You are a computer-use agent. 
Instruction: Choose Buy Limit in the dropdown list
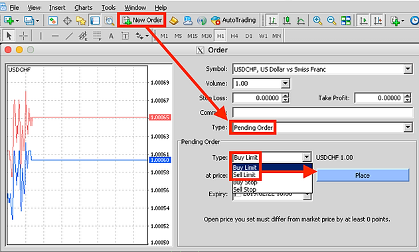[x=272, y=167]
